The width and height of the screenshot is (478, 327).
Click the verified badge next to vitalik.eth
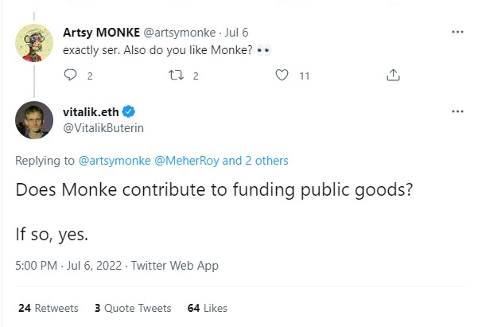[127, 112]
